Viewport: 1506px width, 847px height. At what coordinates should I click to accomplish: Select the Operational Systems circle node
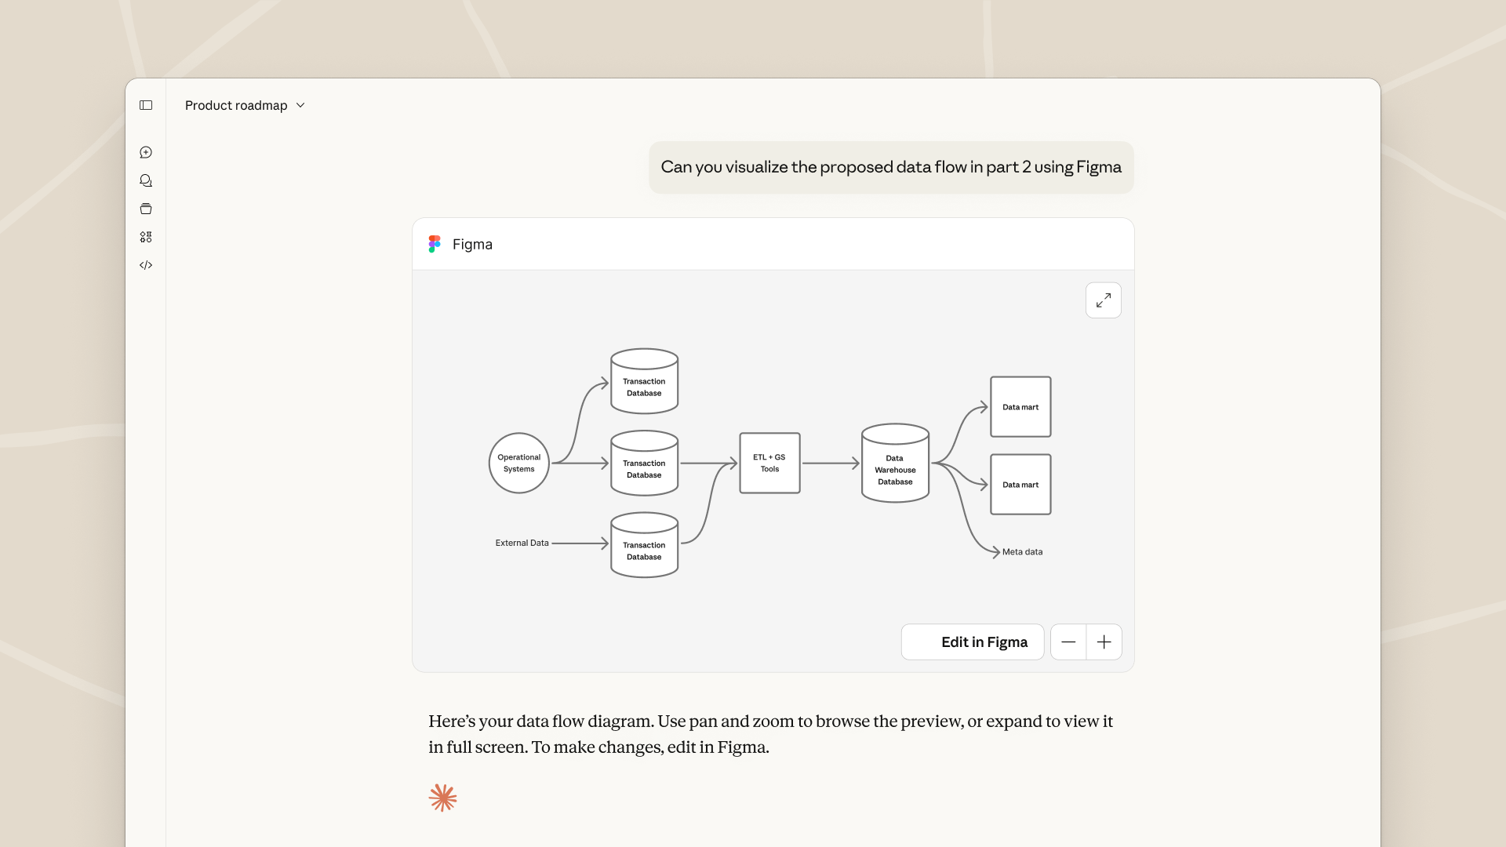(518, 463)
